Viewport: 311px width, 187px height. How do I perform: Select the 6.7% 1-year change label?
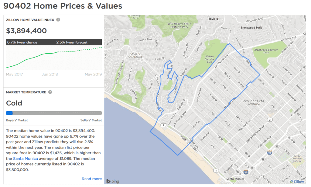[22, 42]
